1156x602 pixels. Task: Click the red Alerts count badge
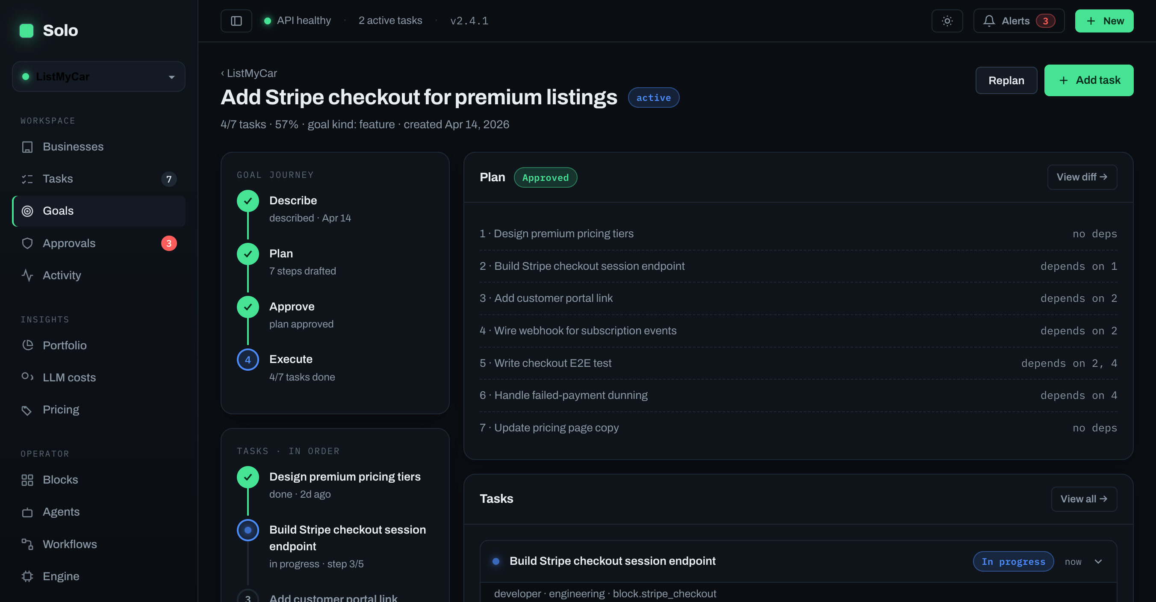coord(1045,21)
